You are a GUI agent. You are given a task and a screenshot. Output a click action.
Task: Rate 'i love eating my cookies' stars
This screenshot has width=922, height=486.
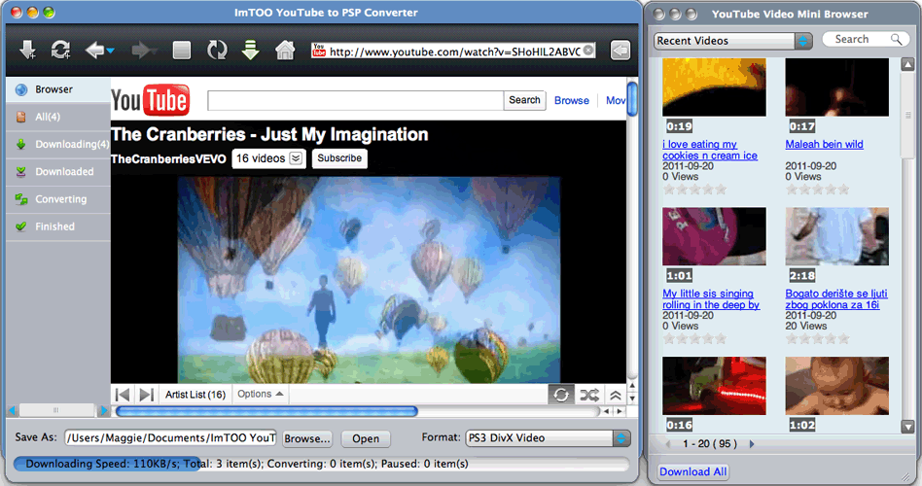(x=694, y=190)
